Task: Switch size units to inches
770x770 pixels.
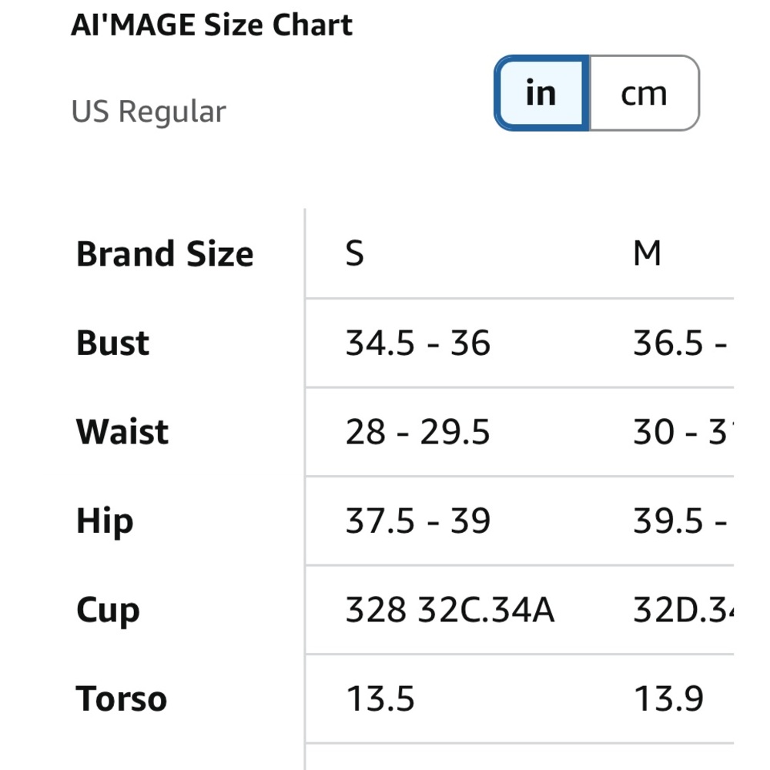Action: [x=541, y=93]
